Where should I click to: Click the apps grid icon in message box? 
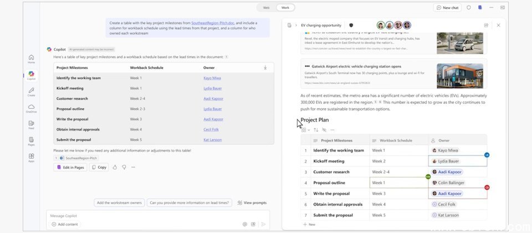coord(253,224)
